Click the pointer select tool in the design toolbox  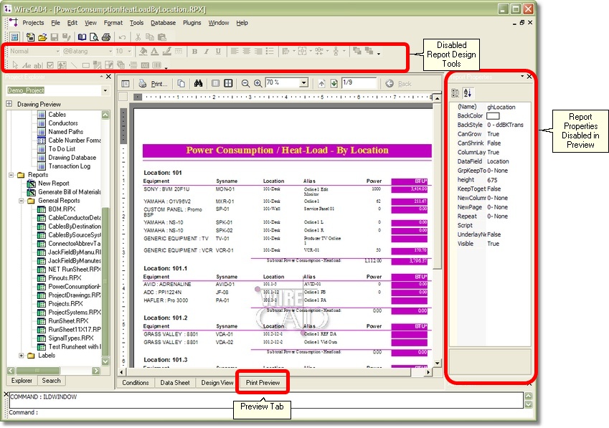tap(16, 65)
